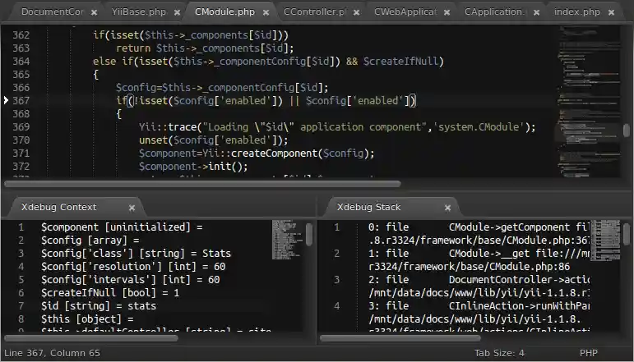The image size is (634, 362).
Task: Close the index.php tab
Action: (x=611, y=12)
